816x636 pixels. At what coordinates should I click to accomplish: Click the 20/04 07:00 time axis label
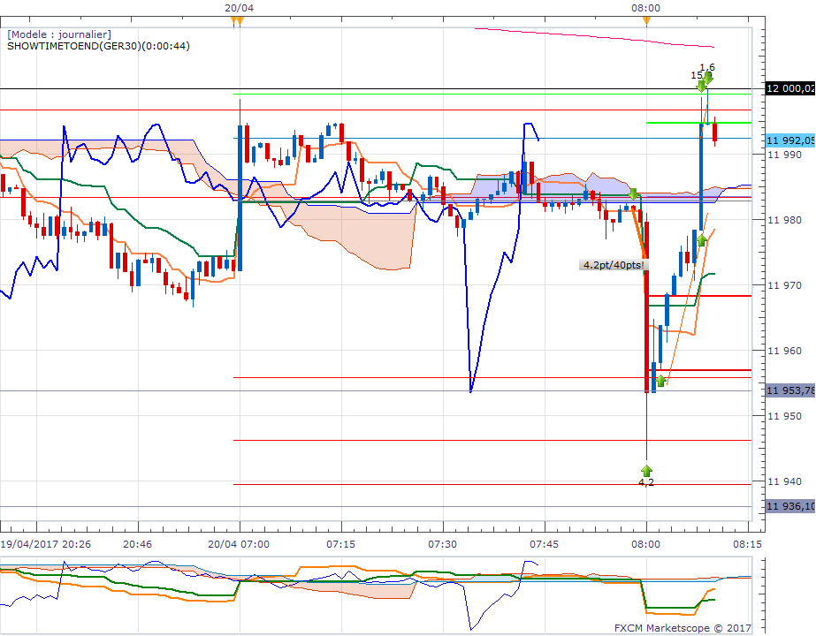coord(240,545)
